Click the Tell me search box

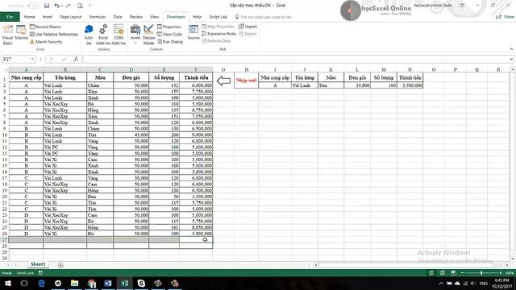(x=264, y=17)
